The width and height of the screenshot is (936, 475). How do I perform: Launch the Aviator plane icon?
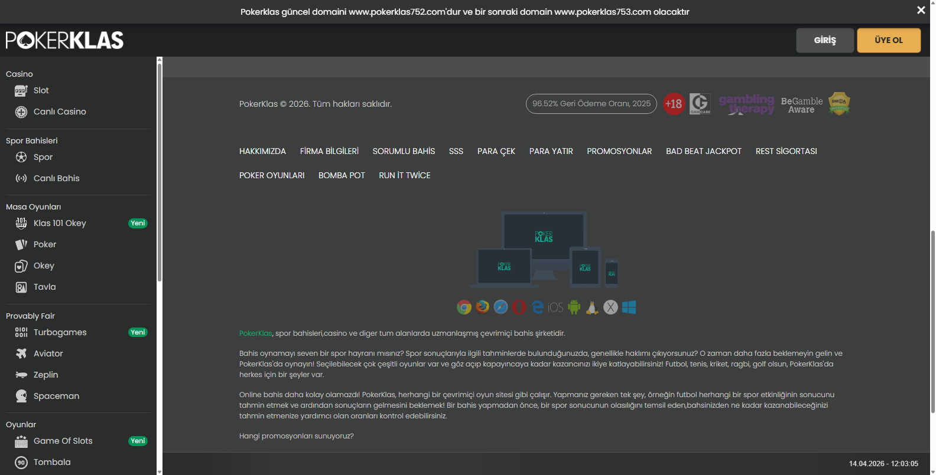[x=21, y=353]
